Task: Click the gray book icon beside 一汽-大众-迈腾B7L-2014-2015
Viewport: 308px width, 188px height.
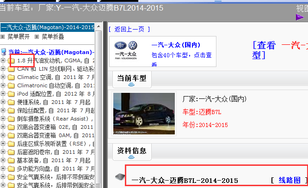Action: pos(120,177)
